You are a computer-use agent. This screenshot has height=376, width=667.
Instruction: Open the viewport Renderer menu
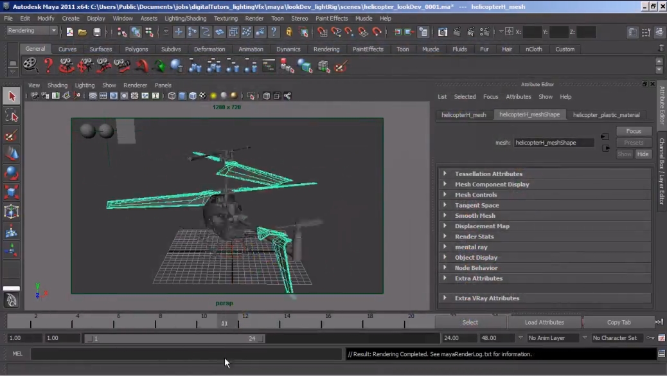[136, 85]
